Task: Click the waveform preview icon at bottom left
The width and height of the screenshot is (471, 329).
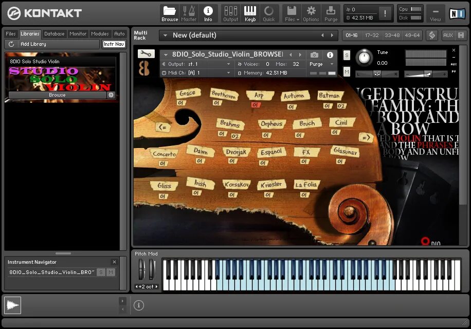Action: coord(13,305)
